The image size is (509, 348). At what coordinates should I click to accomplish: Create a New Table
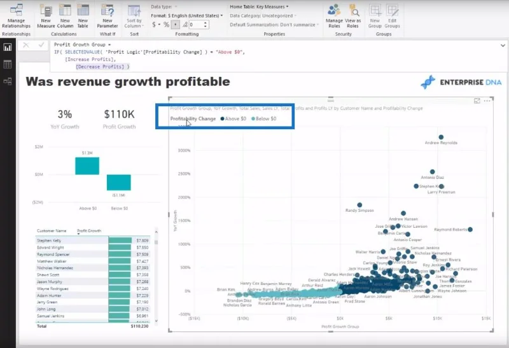click(83, 17)
